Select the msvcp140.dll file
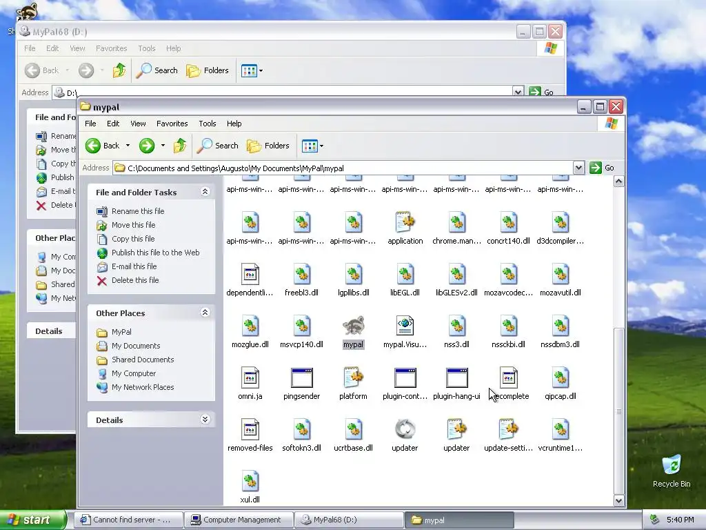706x530 pixels. click(x=302, y=326)
